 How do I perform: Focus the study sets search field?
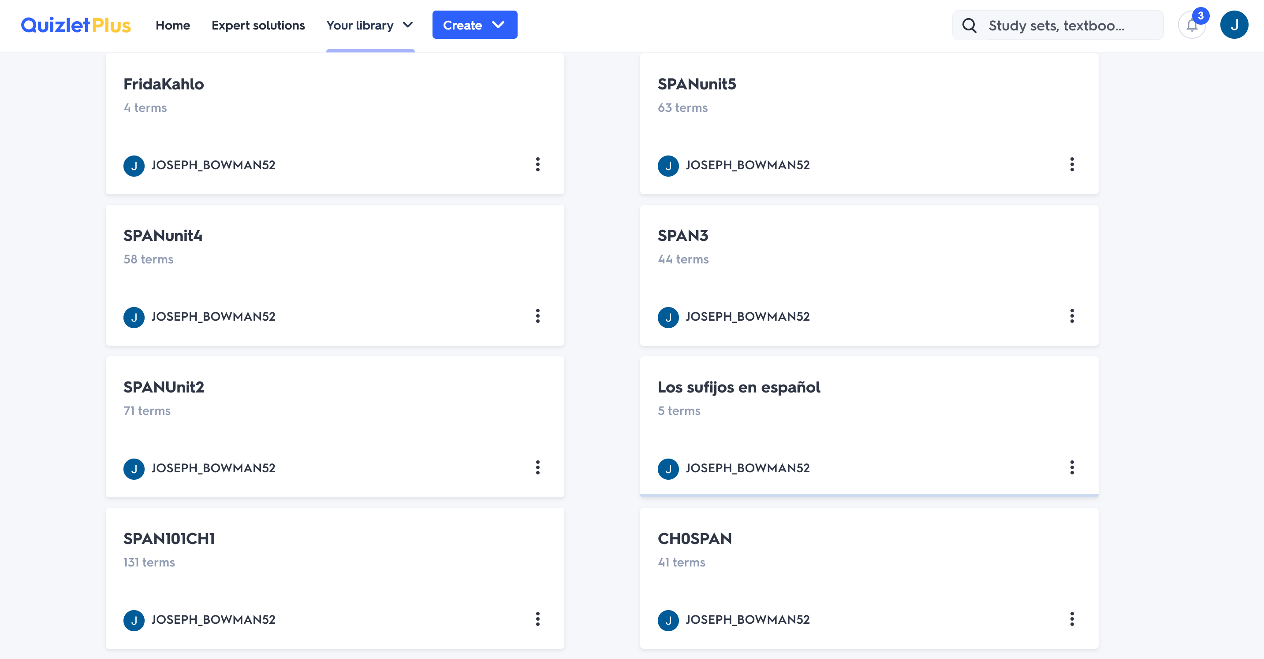pos(1057,25)
